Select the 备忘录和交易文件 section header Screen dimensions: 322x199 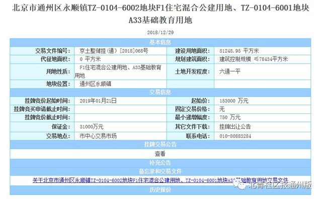[x=160, y=171]
